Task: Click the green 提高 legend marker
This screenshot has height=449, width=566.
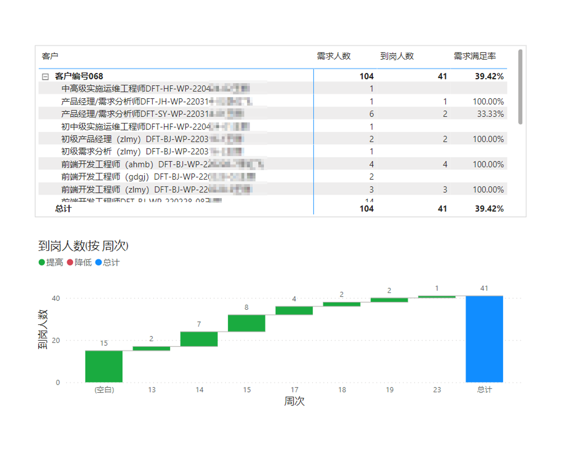Action: pyautogui.click(x=42, y=263)
